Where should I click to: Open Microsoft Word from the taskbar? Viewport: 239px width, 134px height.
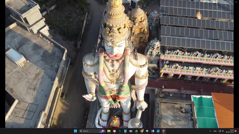click(x=153, y=131)
